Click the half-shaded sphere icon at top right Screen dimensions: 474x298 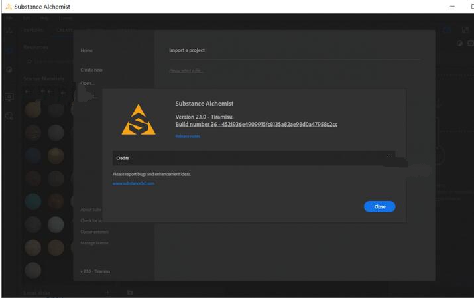click(x=459, y=44)
